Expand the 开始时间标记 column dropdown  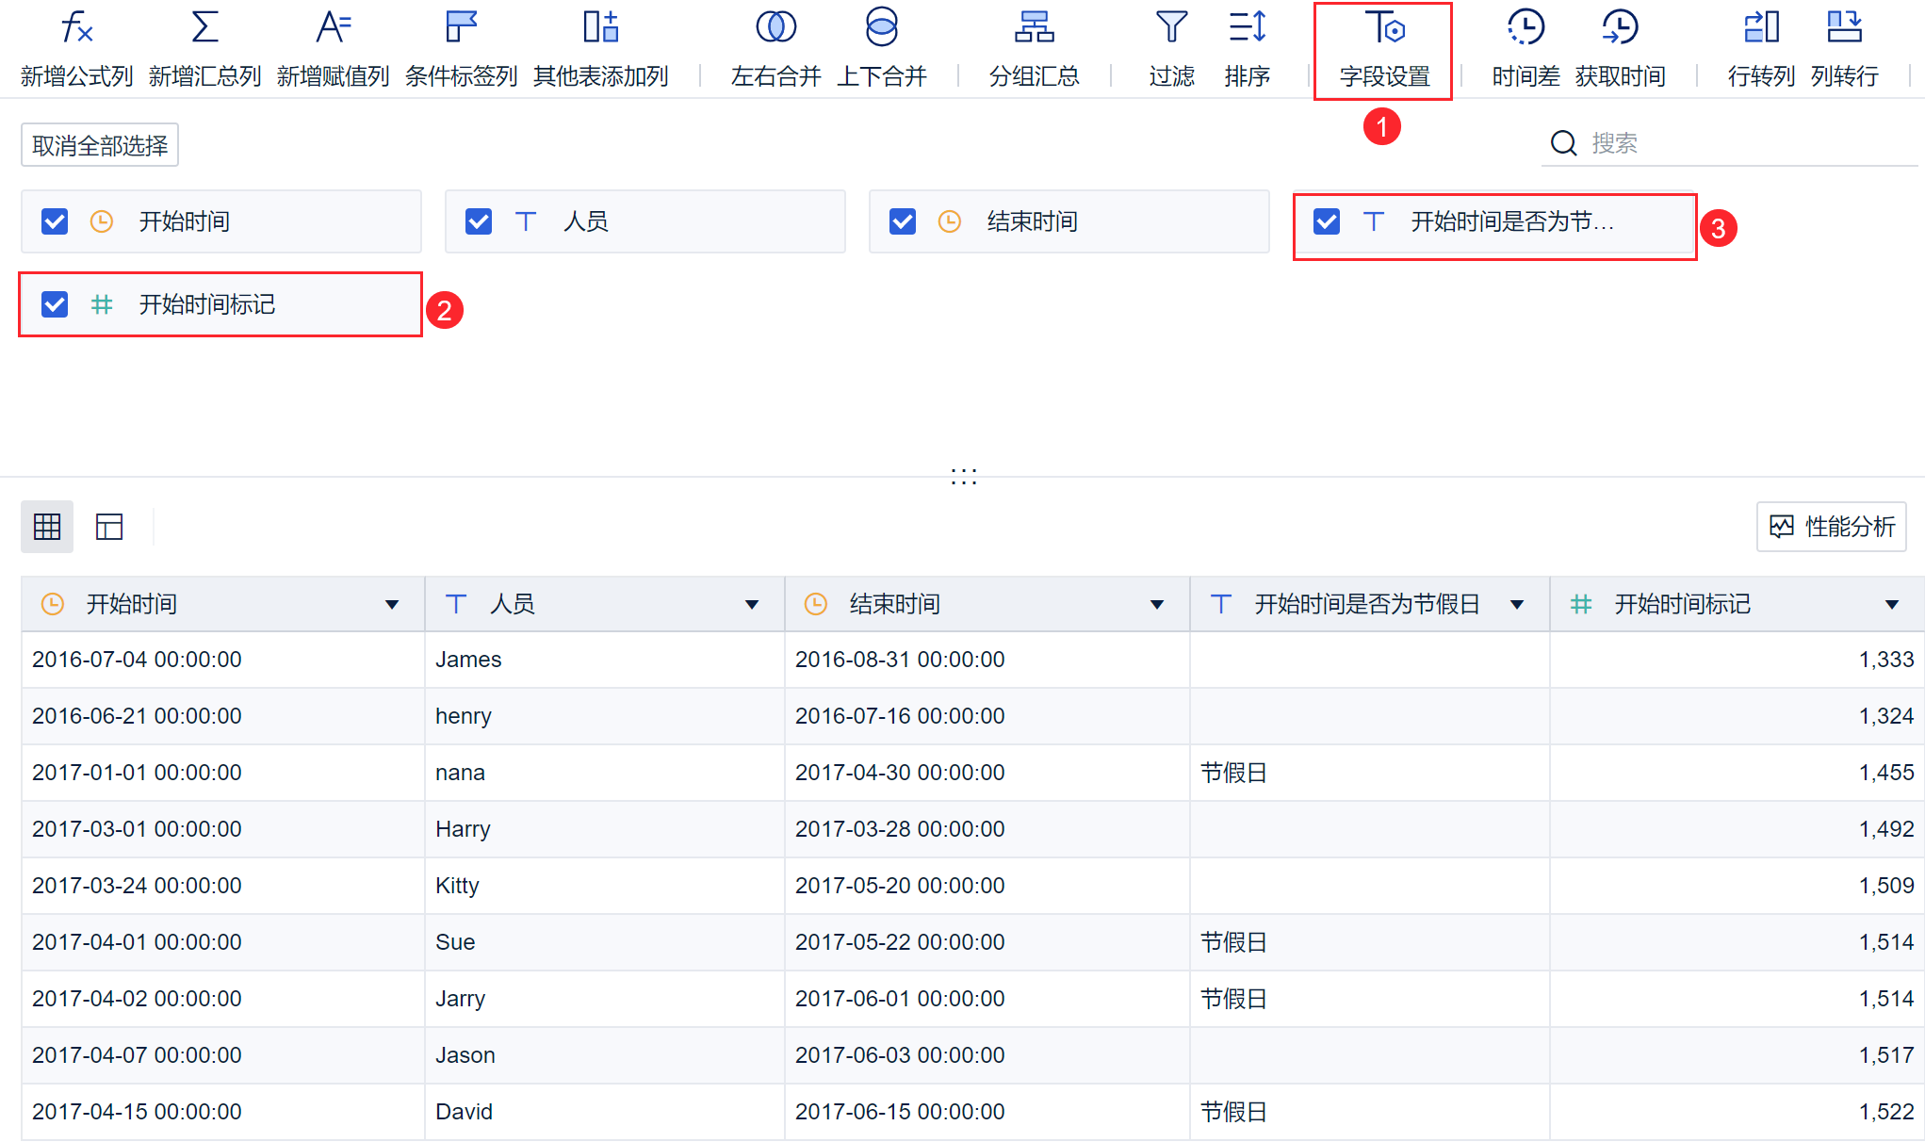pyautogui.click(x=1891, y=605)
